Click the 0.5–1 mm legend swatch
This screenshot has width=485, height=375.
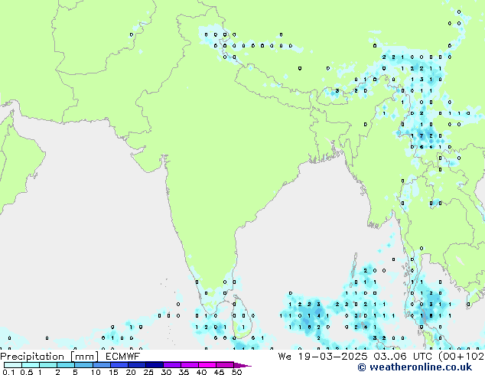[31, 365]
